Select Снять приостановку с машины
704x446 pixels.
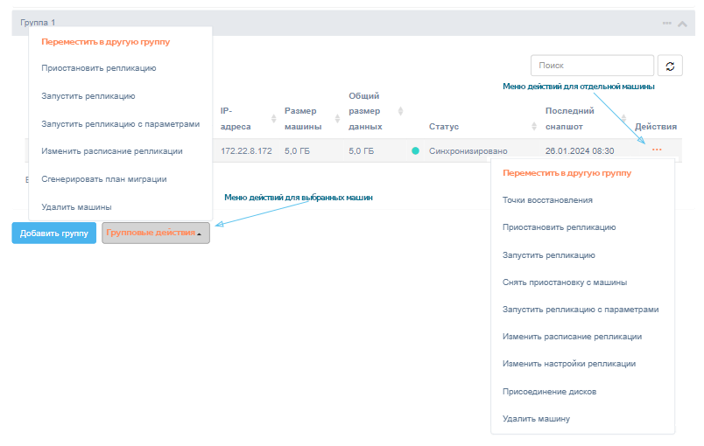[564, 282]
